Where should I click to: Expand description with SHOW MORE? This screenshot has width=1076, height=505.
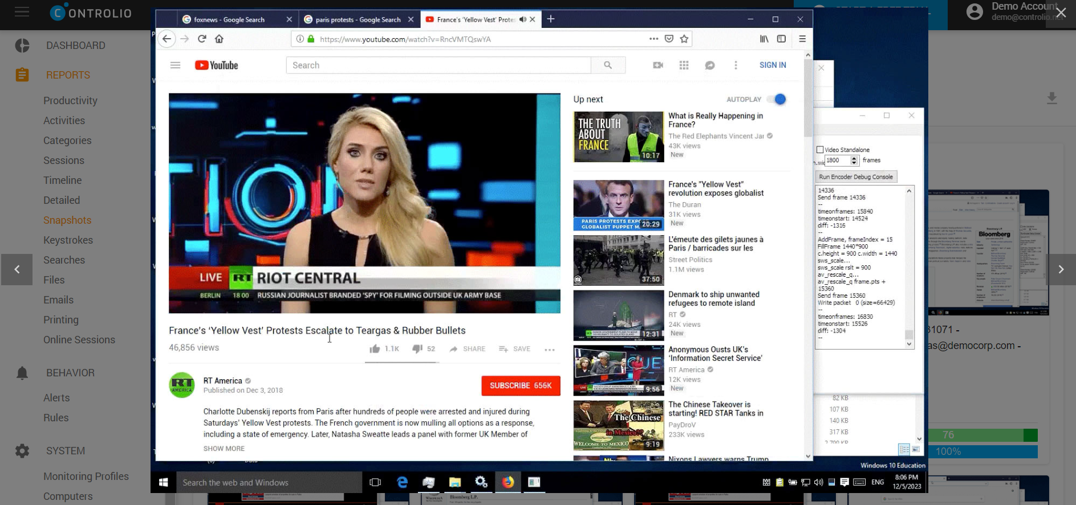224,449
